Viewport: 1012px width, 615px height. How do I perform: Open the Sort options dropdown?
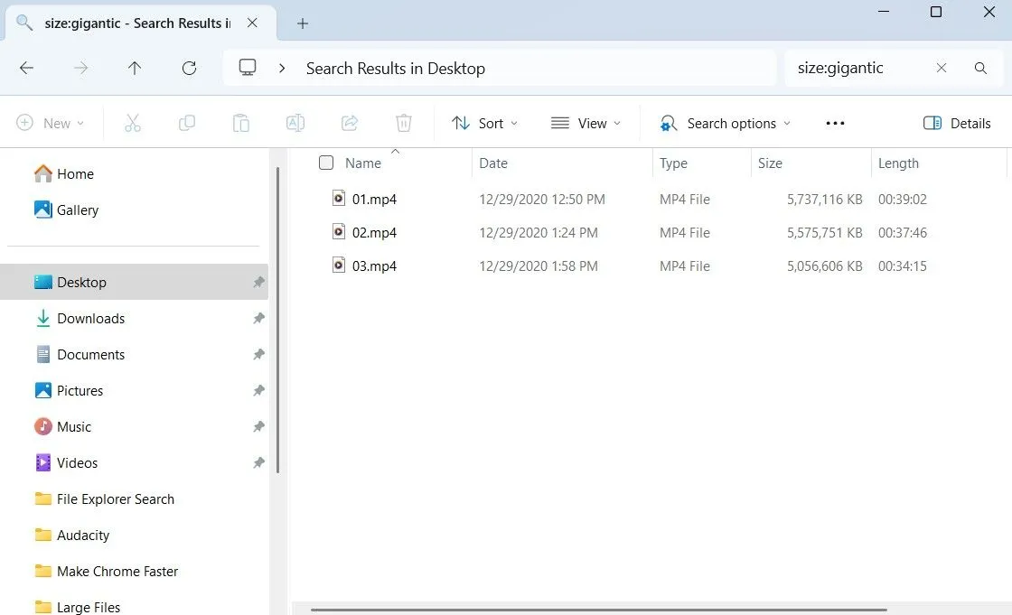[484, 123]
